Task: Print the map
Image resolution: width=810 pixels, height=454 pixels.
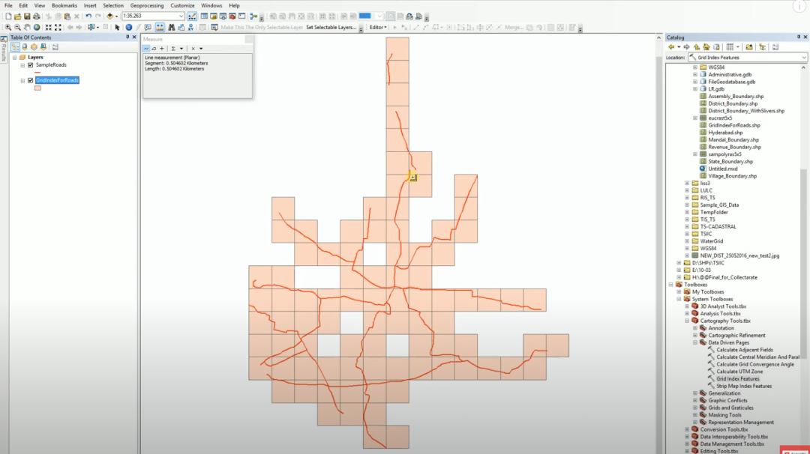Action: click(x=36, y=16)
